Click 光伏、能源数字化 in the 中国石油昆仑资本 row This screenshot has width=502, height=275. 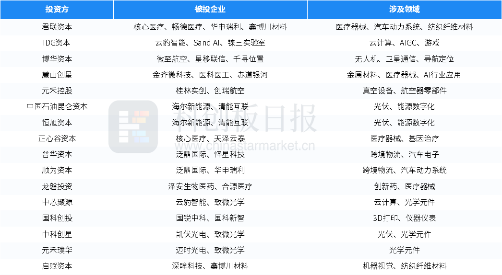pos(405,107)
